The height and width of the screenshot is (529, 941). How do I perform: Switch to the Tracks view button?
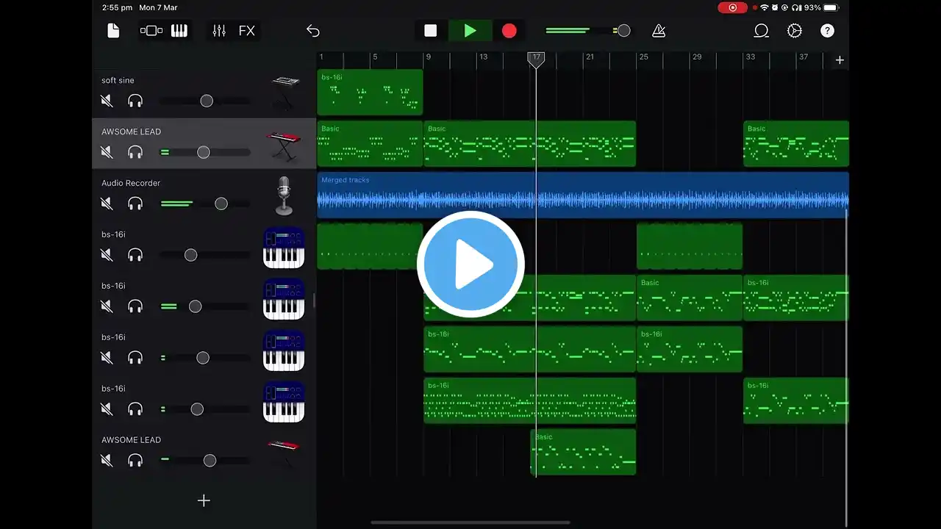click(x=151, y=31)
